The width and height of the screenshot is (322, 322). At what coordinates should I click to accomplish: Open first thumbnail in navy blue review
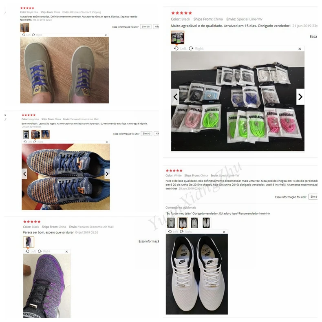point(26,135)
